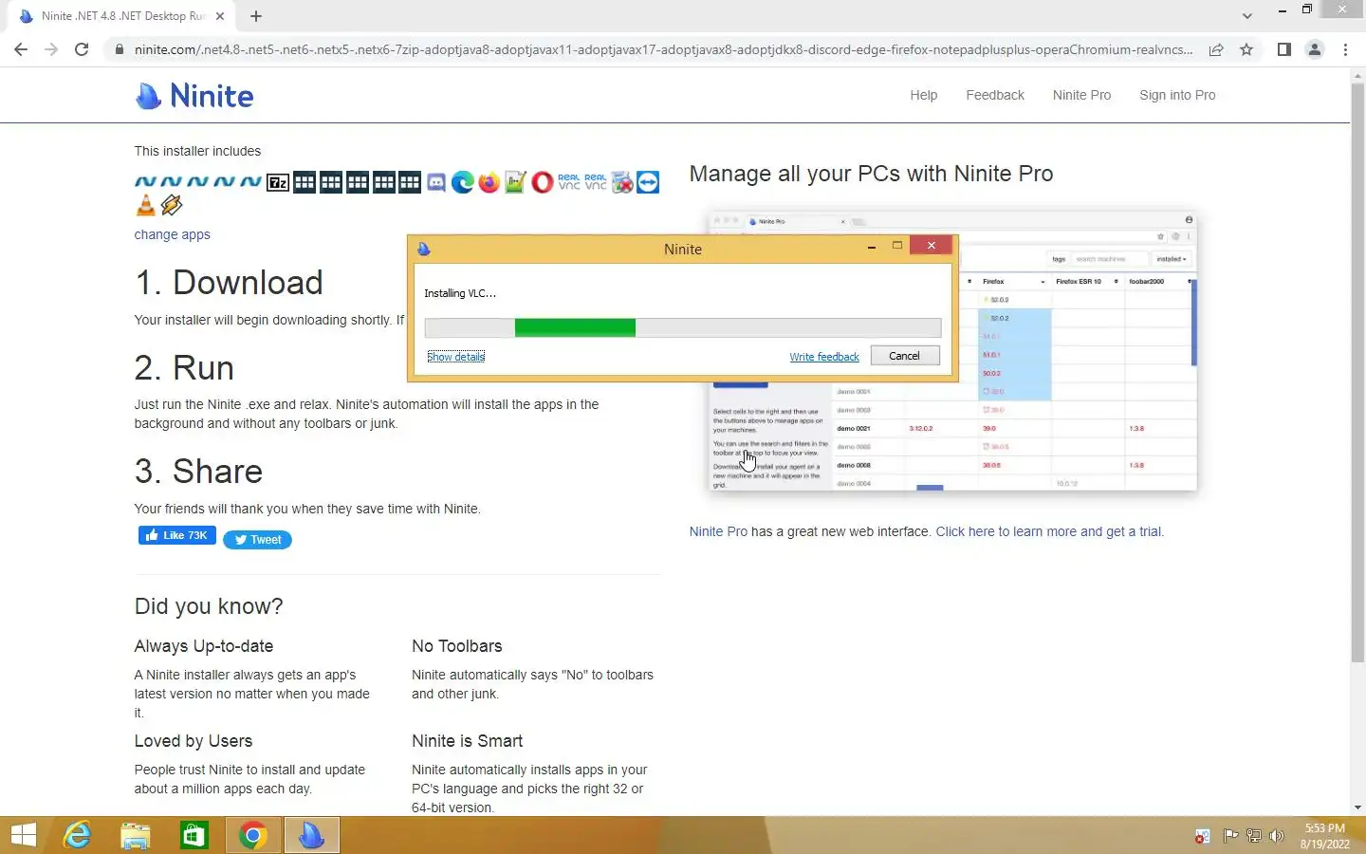1366x854 pixels.
Task: Go back using the browser back arrow
Action: (21, 49)
